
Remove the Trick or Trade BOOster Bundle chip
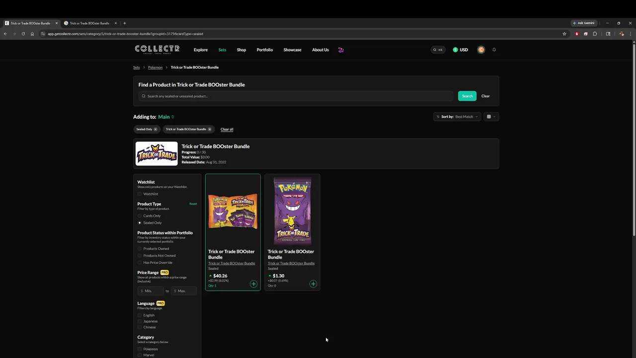(x=209, y=129)
